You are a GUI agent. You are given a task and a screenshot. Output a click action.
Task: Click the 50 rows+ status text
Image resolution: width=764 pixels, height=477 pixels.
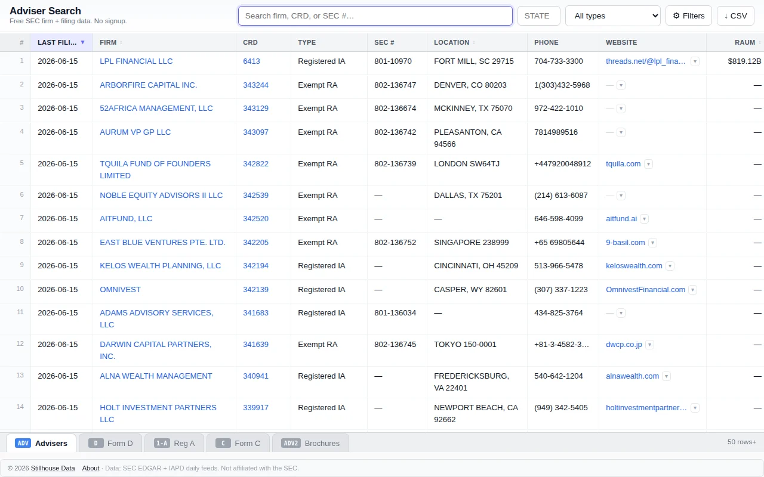[x=742, y=442]
